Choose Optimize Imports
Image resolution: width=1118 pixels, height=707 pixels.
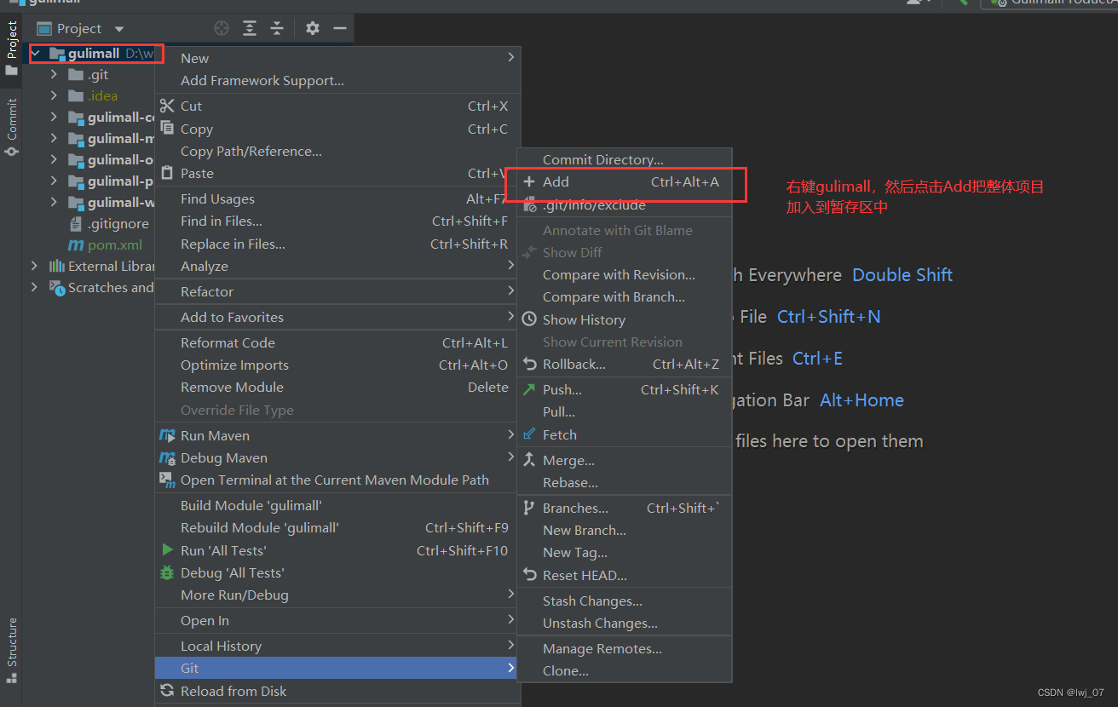tap(337, 365)
